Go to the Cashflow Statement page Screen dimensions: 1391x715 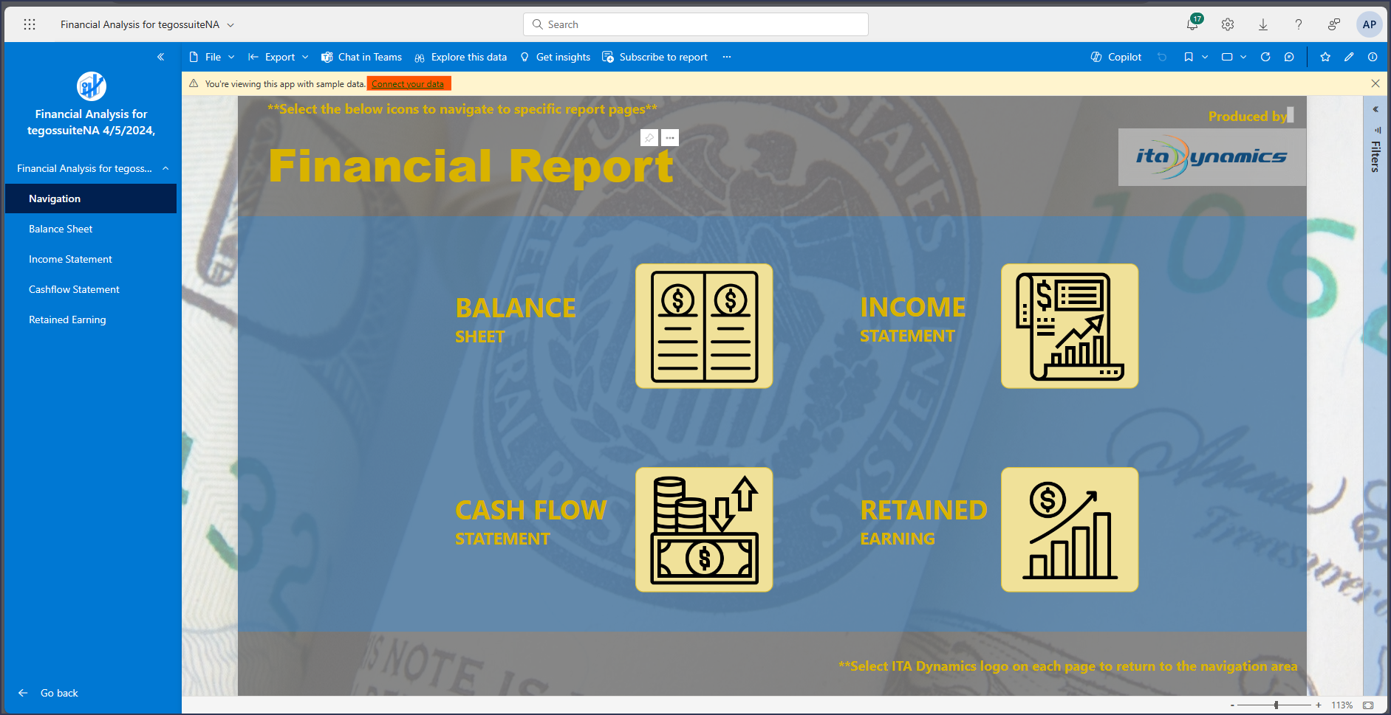pyautogui.click(x=74, y=289)
